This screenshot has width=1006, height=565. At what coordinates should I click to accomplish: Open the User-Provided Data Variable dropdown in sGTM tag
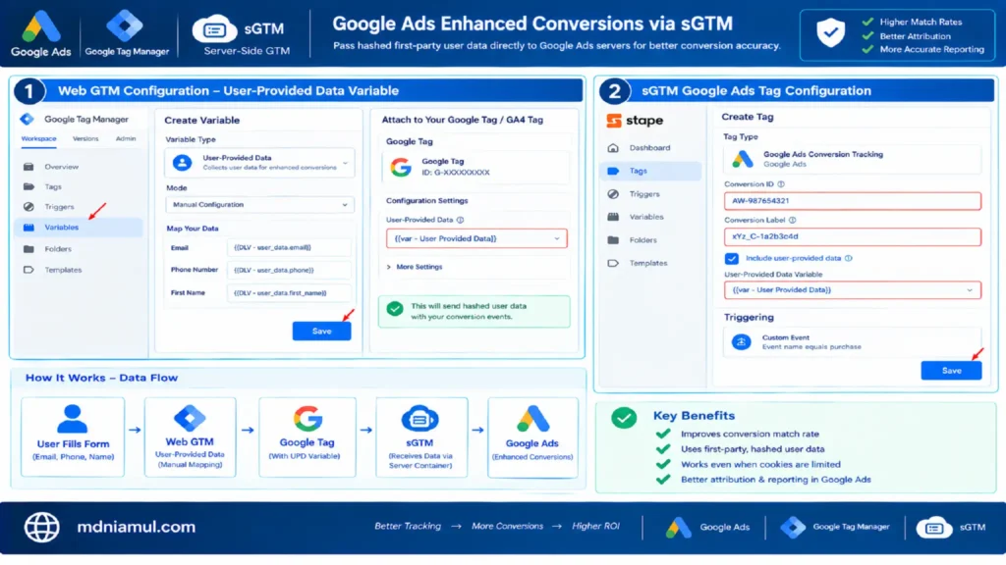point(852,290)
